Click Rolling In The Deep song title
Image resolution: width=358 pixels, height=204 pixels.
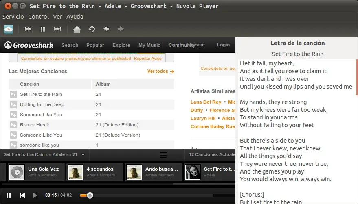[x=42, y=104]
